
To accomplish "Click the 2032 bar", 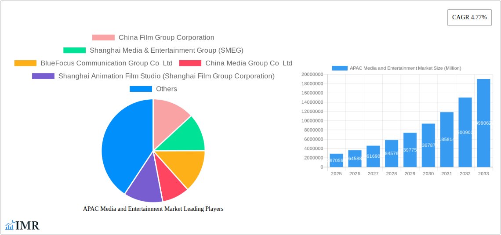I will [x=465, y=132].
